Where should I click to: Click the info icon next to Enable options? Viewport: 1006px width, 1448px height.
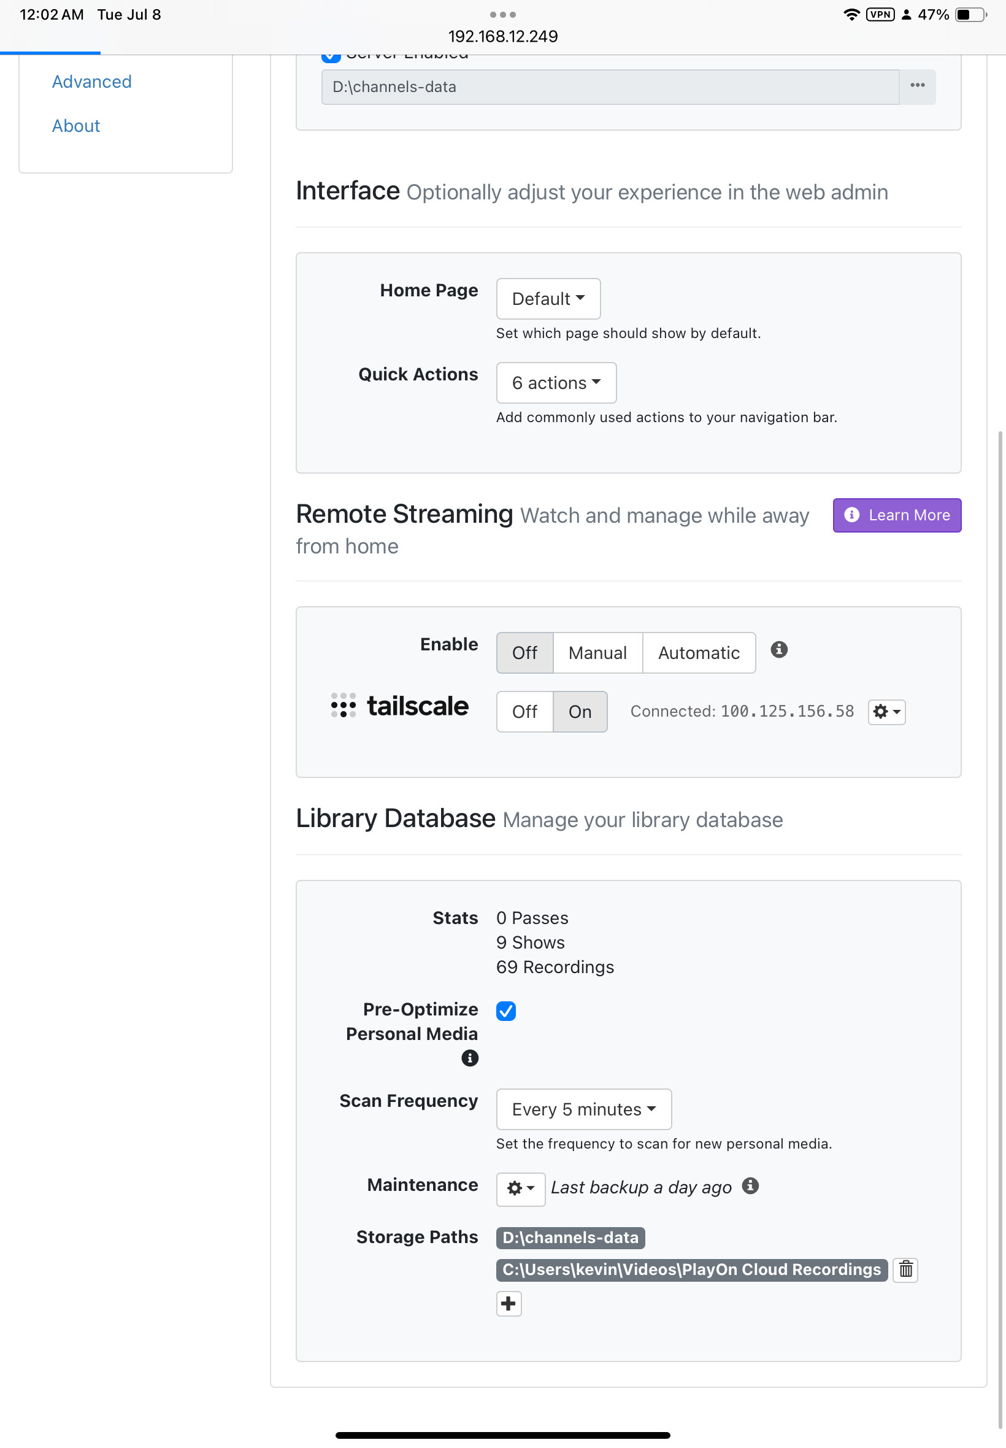pyautogui.click(x=778, y=649)
